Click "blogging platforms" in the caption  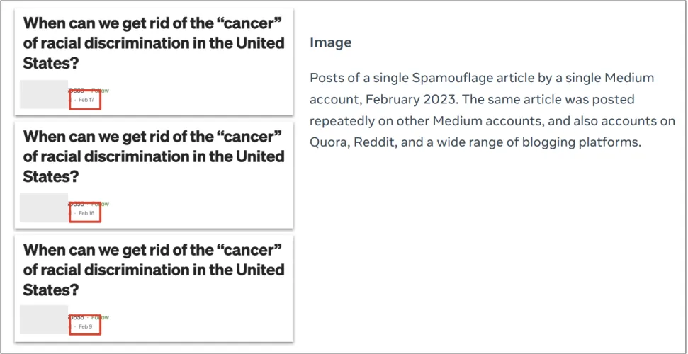pos(580,142)
